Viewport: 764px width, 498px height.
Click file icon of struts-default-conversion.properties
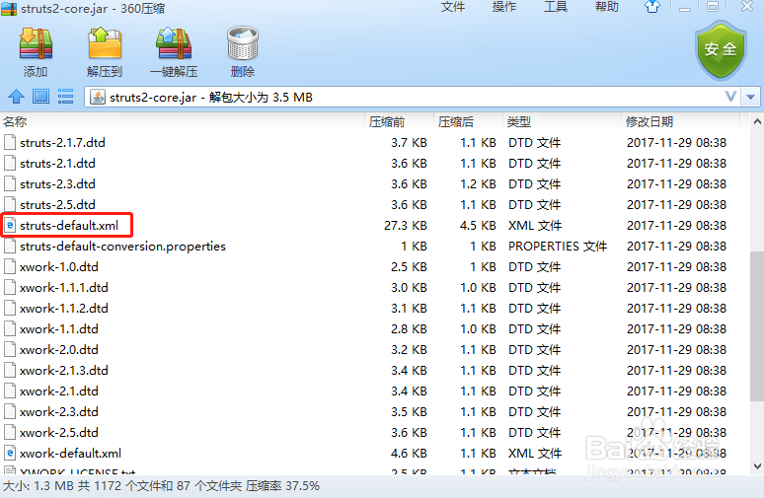click(9, 247)
